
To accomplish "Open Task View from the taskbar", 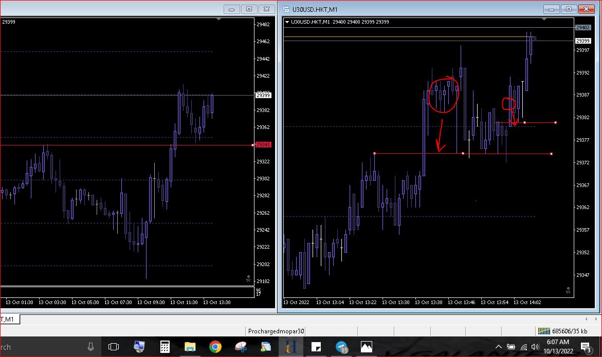I will coord(114,347).
